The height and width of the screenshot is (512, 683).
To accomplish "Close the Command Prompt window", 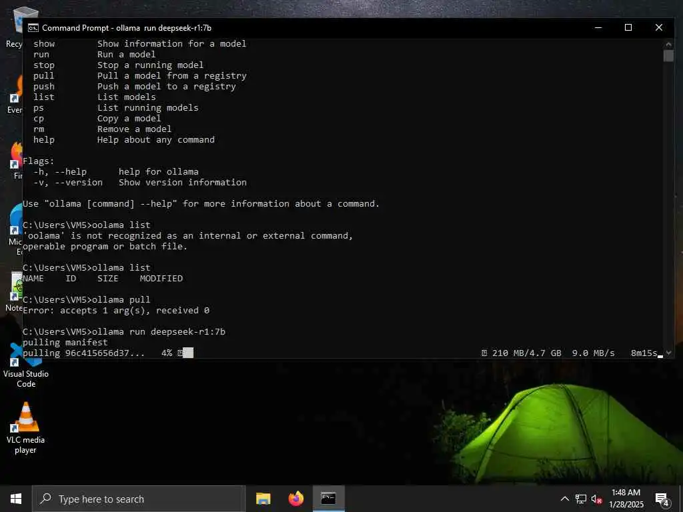I will coord(658,28).
